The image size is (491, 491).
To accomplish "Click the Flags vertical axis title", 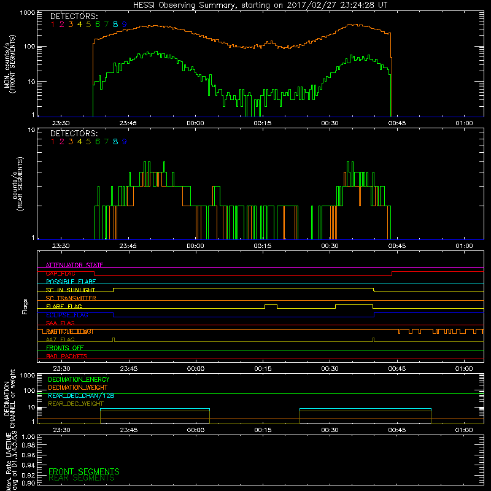I will coord(25,306).
